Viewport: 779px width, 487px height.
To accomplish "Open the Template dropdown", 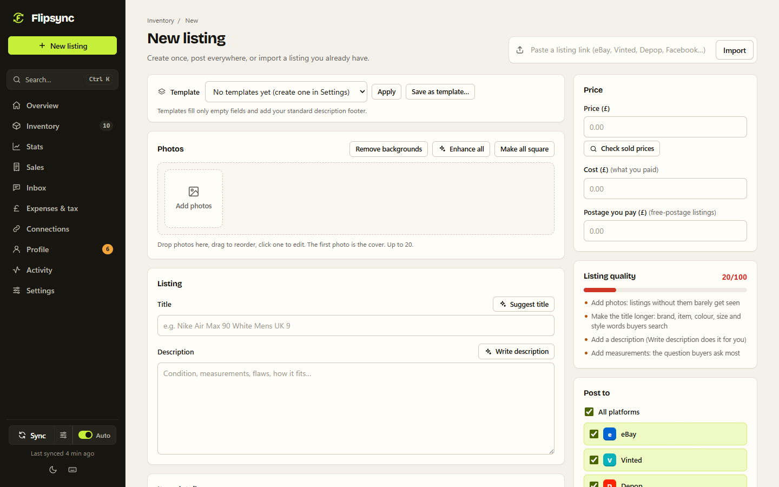I will [286, 92].
